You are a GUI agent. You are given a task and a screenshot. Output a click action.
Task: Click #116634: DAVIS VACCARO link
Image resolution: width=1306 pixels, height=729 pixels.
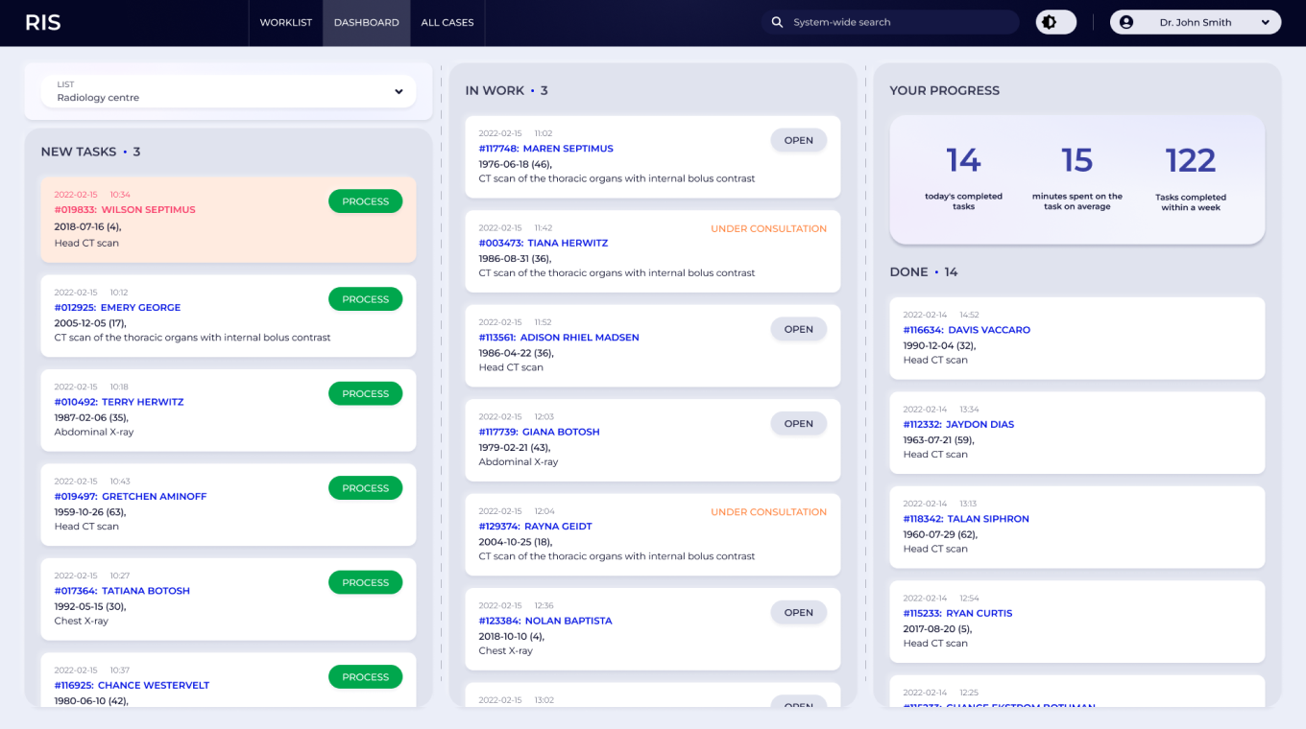[966, 330]
